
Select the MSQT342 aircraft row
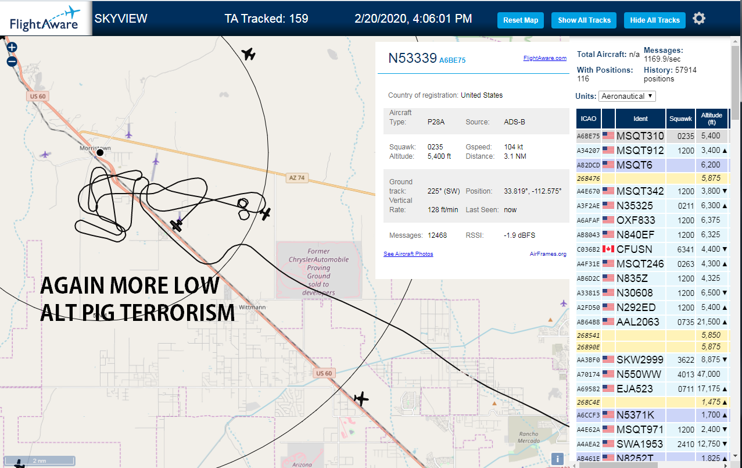[652, 191]
